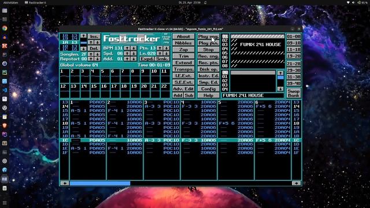Increase Repstart value with its up arrow

91,59
